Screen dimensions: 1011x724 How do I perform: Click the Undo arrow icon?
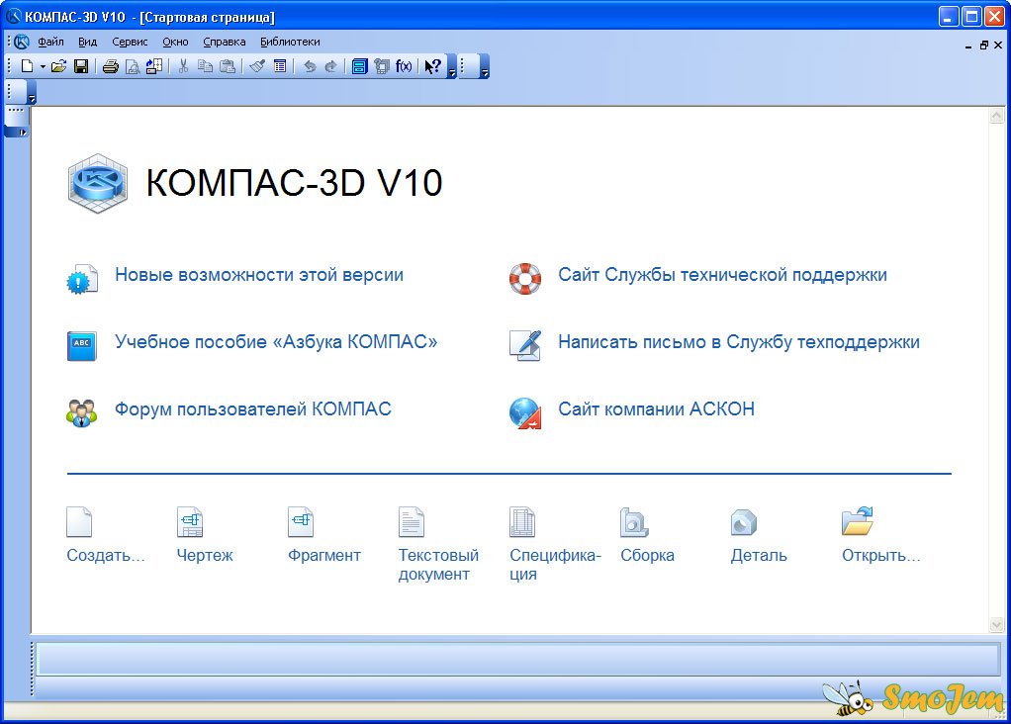310,65
